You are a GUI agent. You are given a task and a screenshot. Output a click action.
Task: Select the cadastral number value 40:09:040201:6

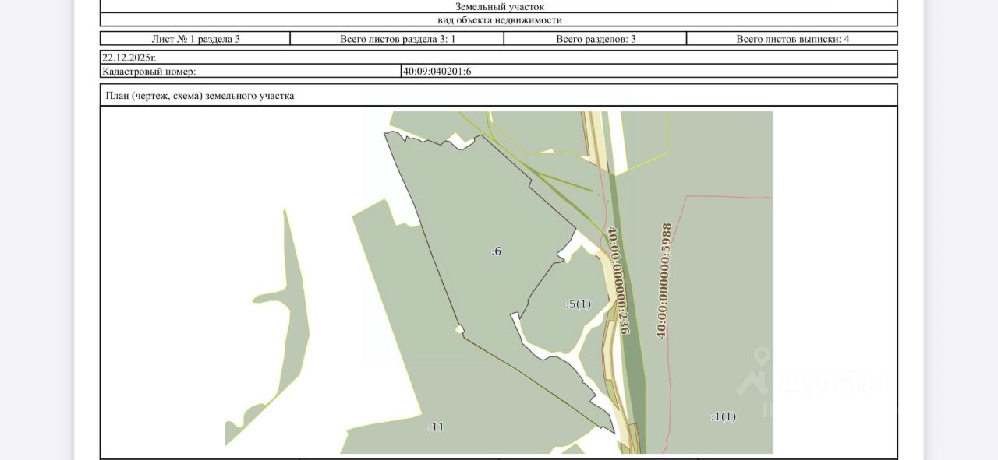coord(437,71)
